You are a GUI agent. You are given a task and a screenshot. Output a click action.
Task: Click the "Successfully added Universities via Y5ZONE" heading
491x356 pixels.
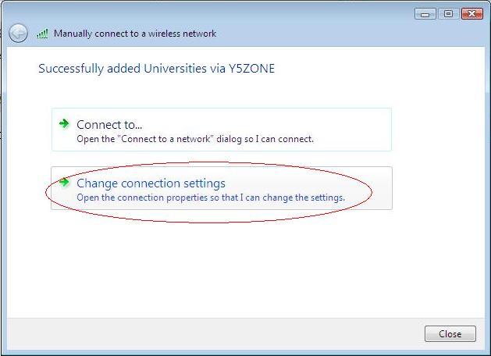pos(156,69)
